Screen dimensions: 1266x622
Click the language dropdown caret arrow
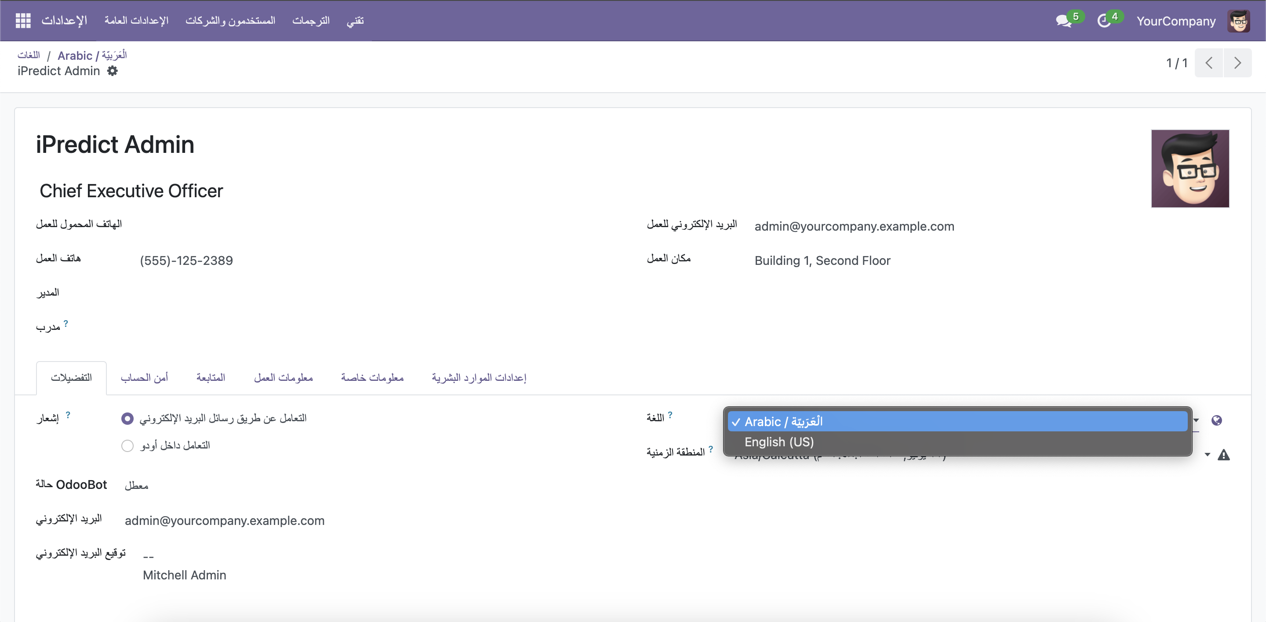tap(1196, 420)
